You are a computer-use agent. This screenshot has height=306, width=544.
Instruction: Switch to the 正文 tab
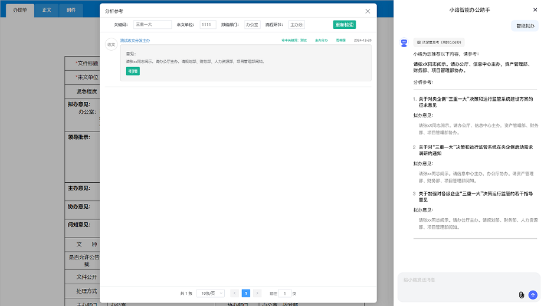(47, 10)
